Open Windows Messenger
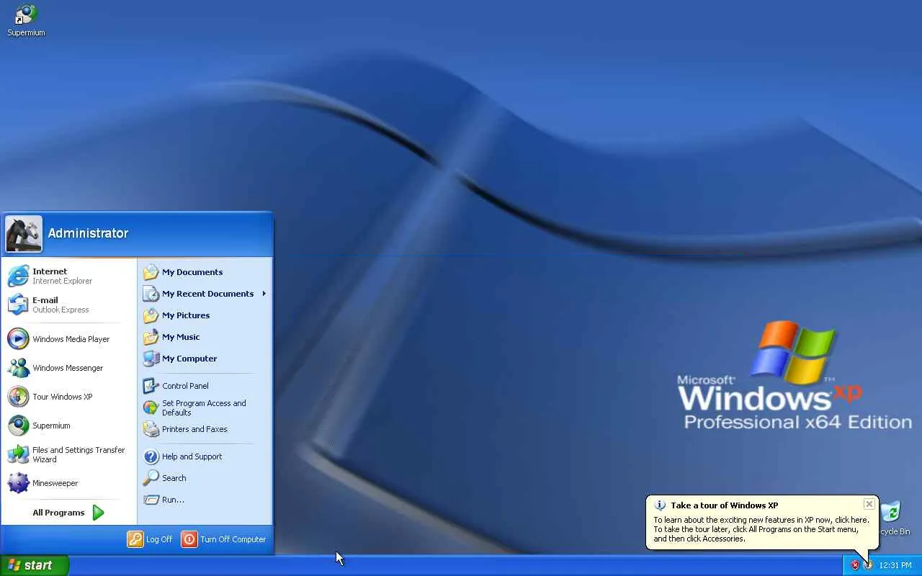Image resolution: width=922 pixels, height=576 pixels. (69, 368)
